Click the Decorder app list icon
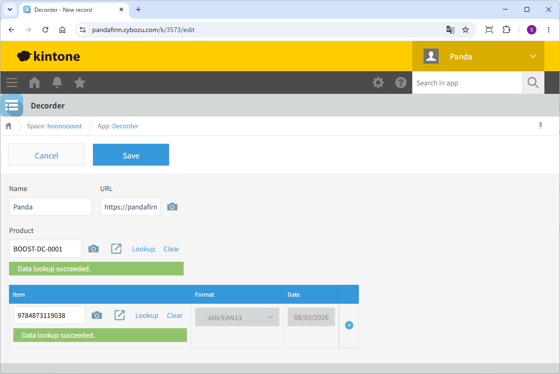The width and height of the screenshot is (560, 374). click(12, 106)
